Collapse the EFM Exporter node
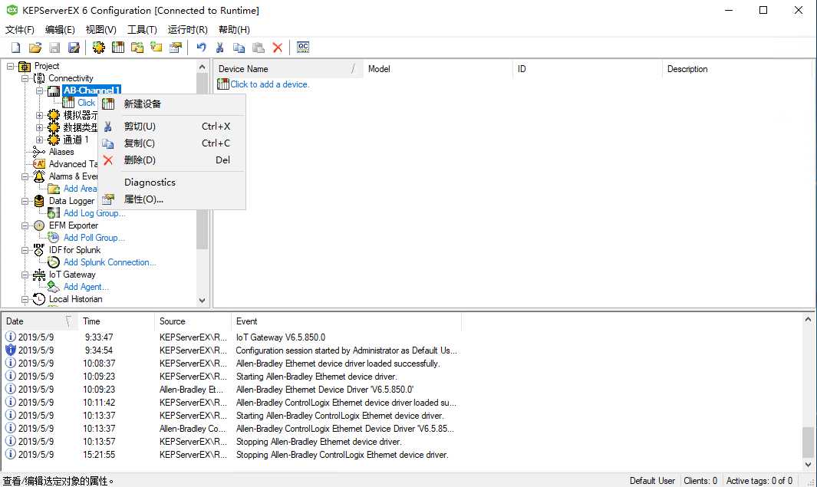The width and height of the screenshot is (817, 487). 25,225
